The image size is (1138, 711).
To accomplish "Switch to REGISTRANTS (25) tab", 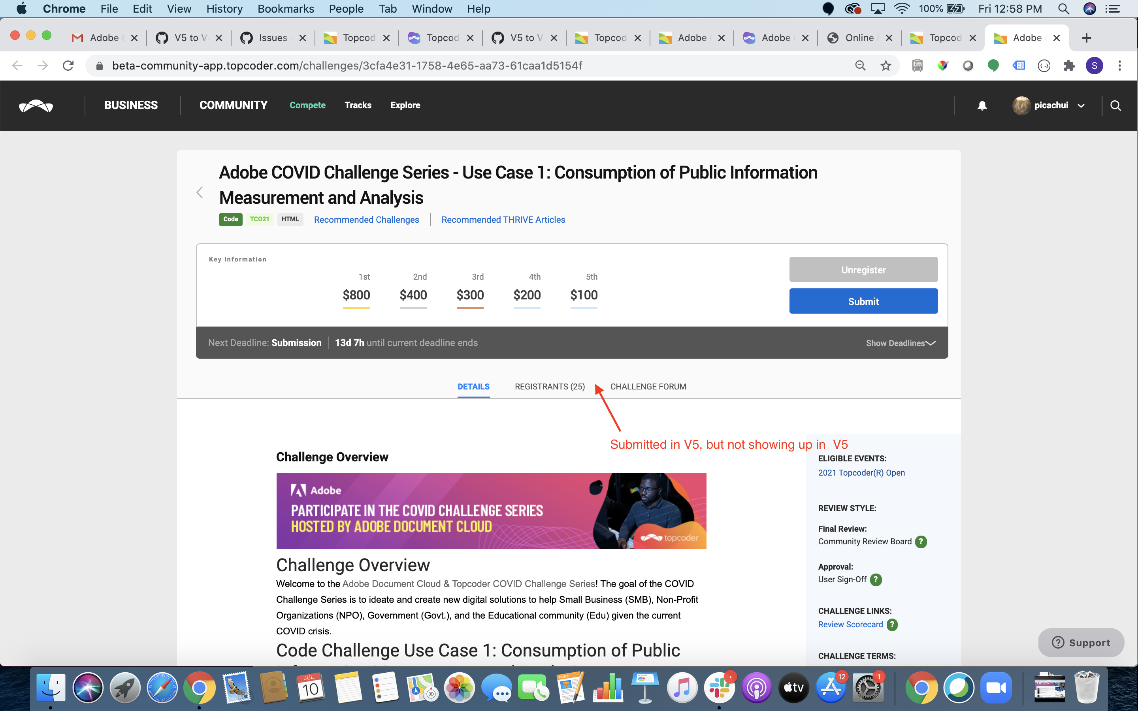I will pos(550,387).
